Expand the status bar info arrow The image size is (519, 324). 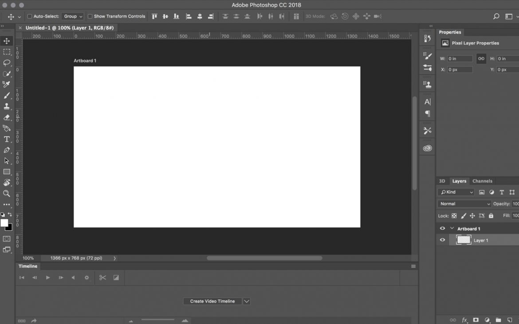pyautogui.click(x=115, y=258)
